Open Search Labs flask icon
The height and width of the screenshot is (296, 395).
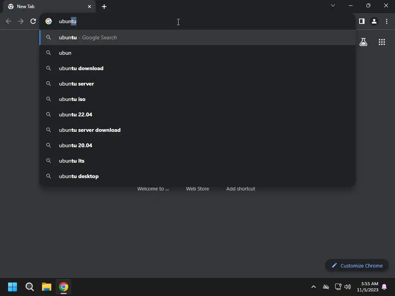363,42
